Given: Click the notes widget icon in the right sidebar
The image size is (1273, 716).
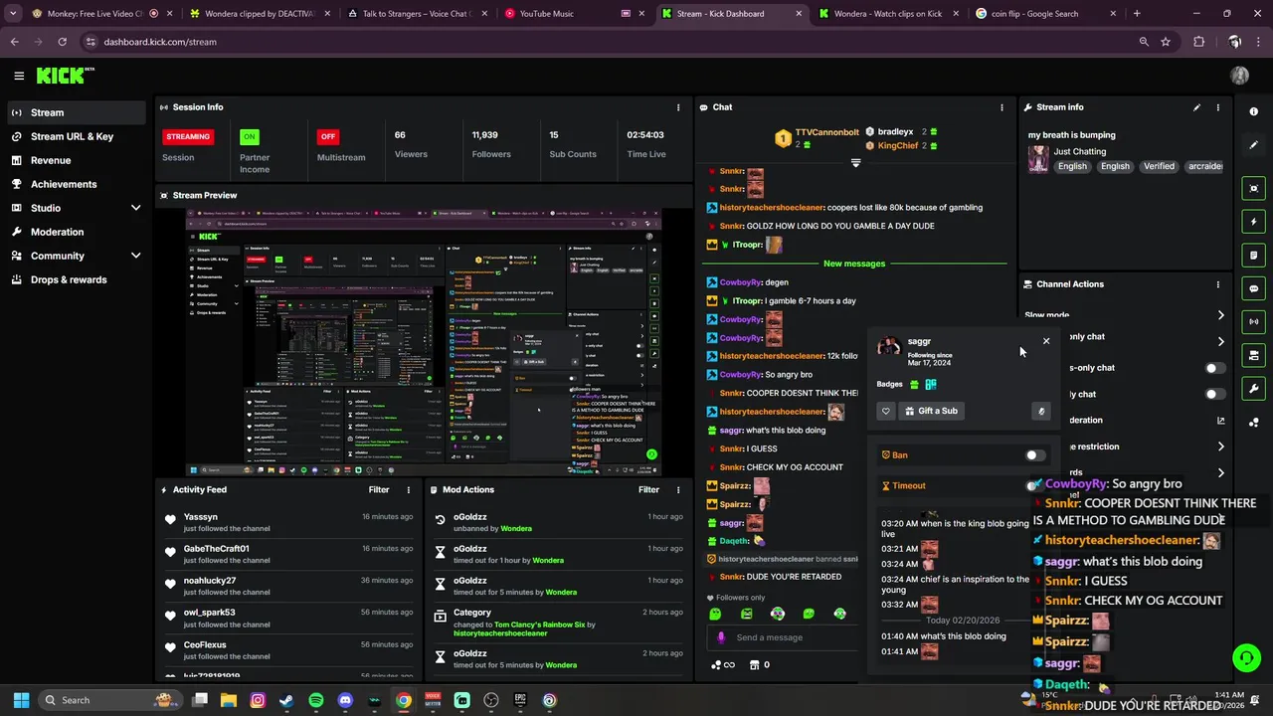Looking at the screenshot, I should point(1254,256).
